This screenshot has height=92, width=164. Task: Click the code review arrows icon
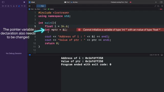coord(155,6)
